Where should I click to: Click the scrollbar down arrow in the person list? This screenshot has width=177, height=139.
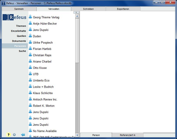tap(77, 135)
